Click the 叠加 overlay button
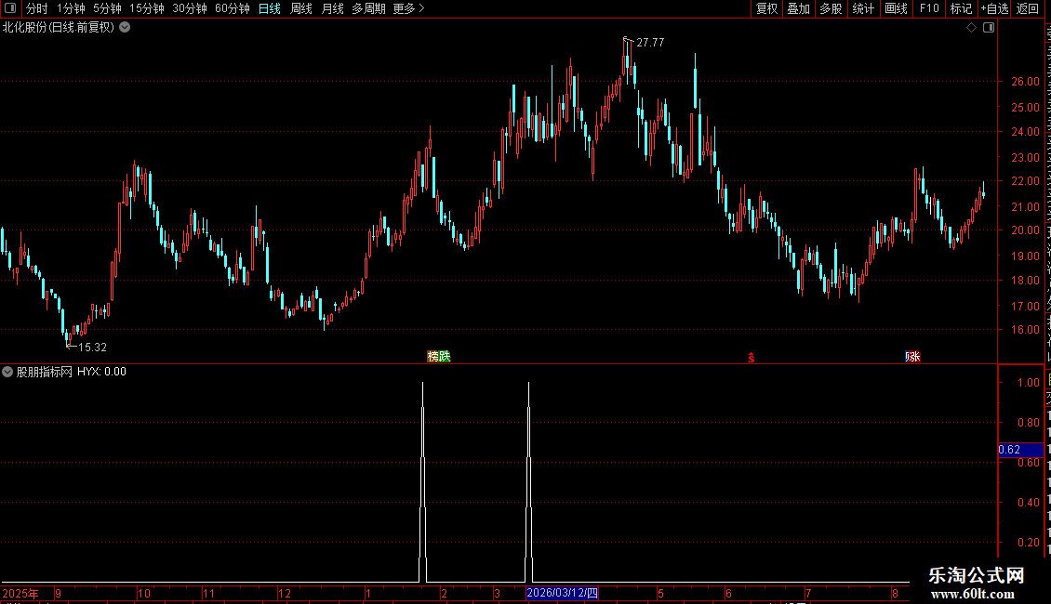The width and height of the screenshot is (1051, 604). coord(799,8)
